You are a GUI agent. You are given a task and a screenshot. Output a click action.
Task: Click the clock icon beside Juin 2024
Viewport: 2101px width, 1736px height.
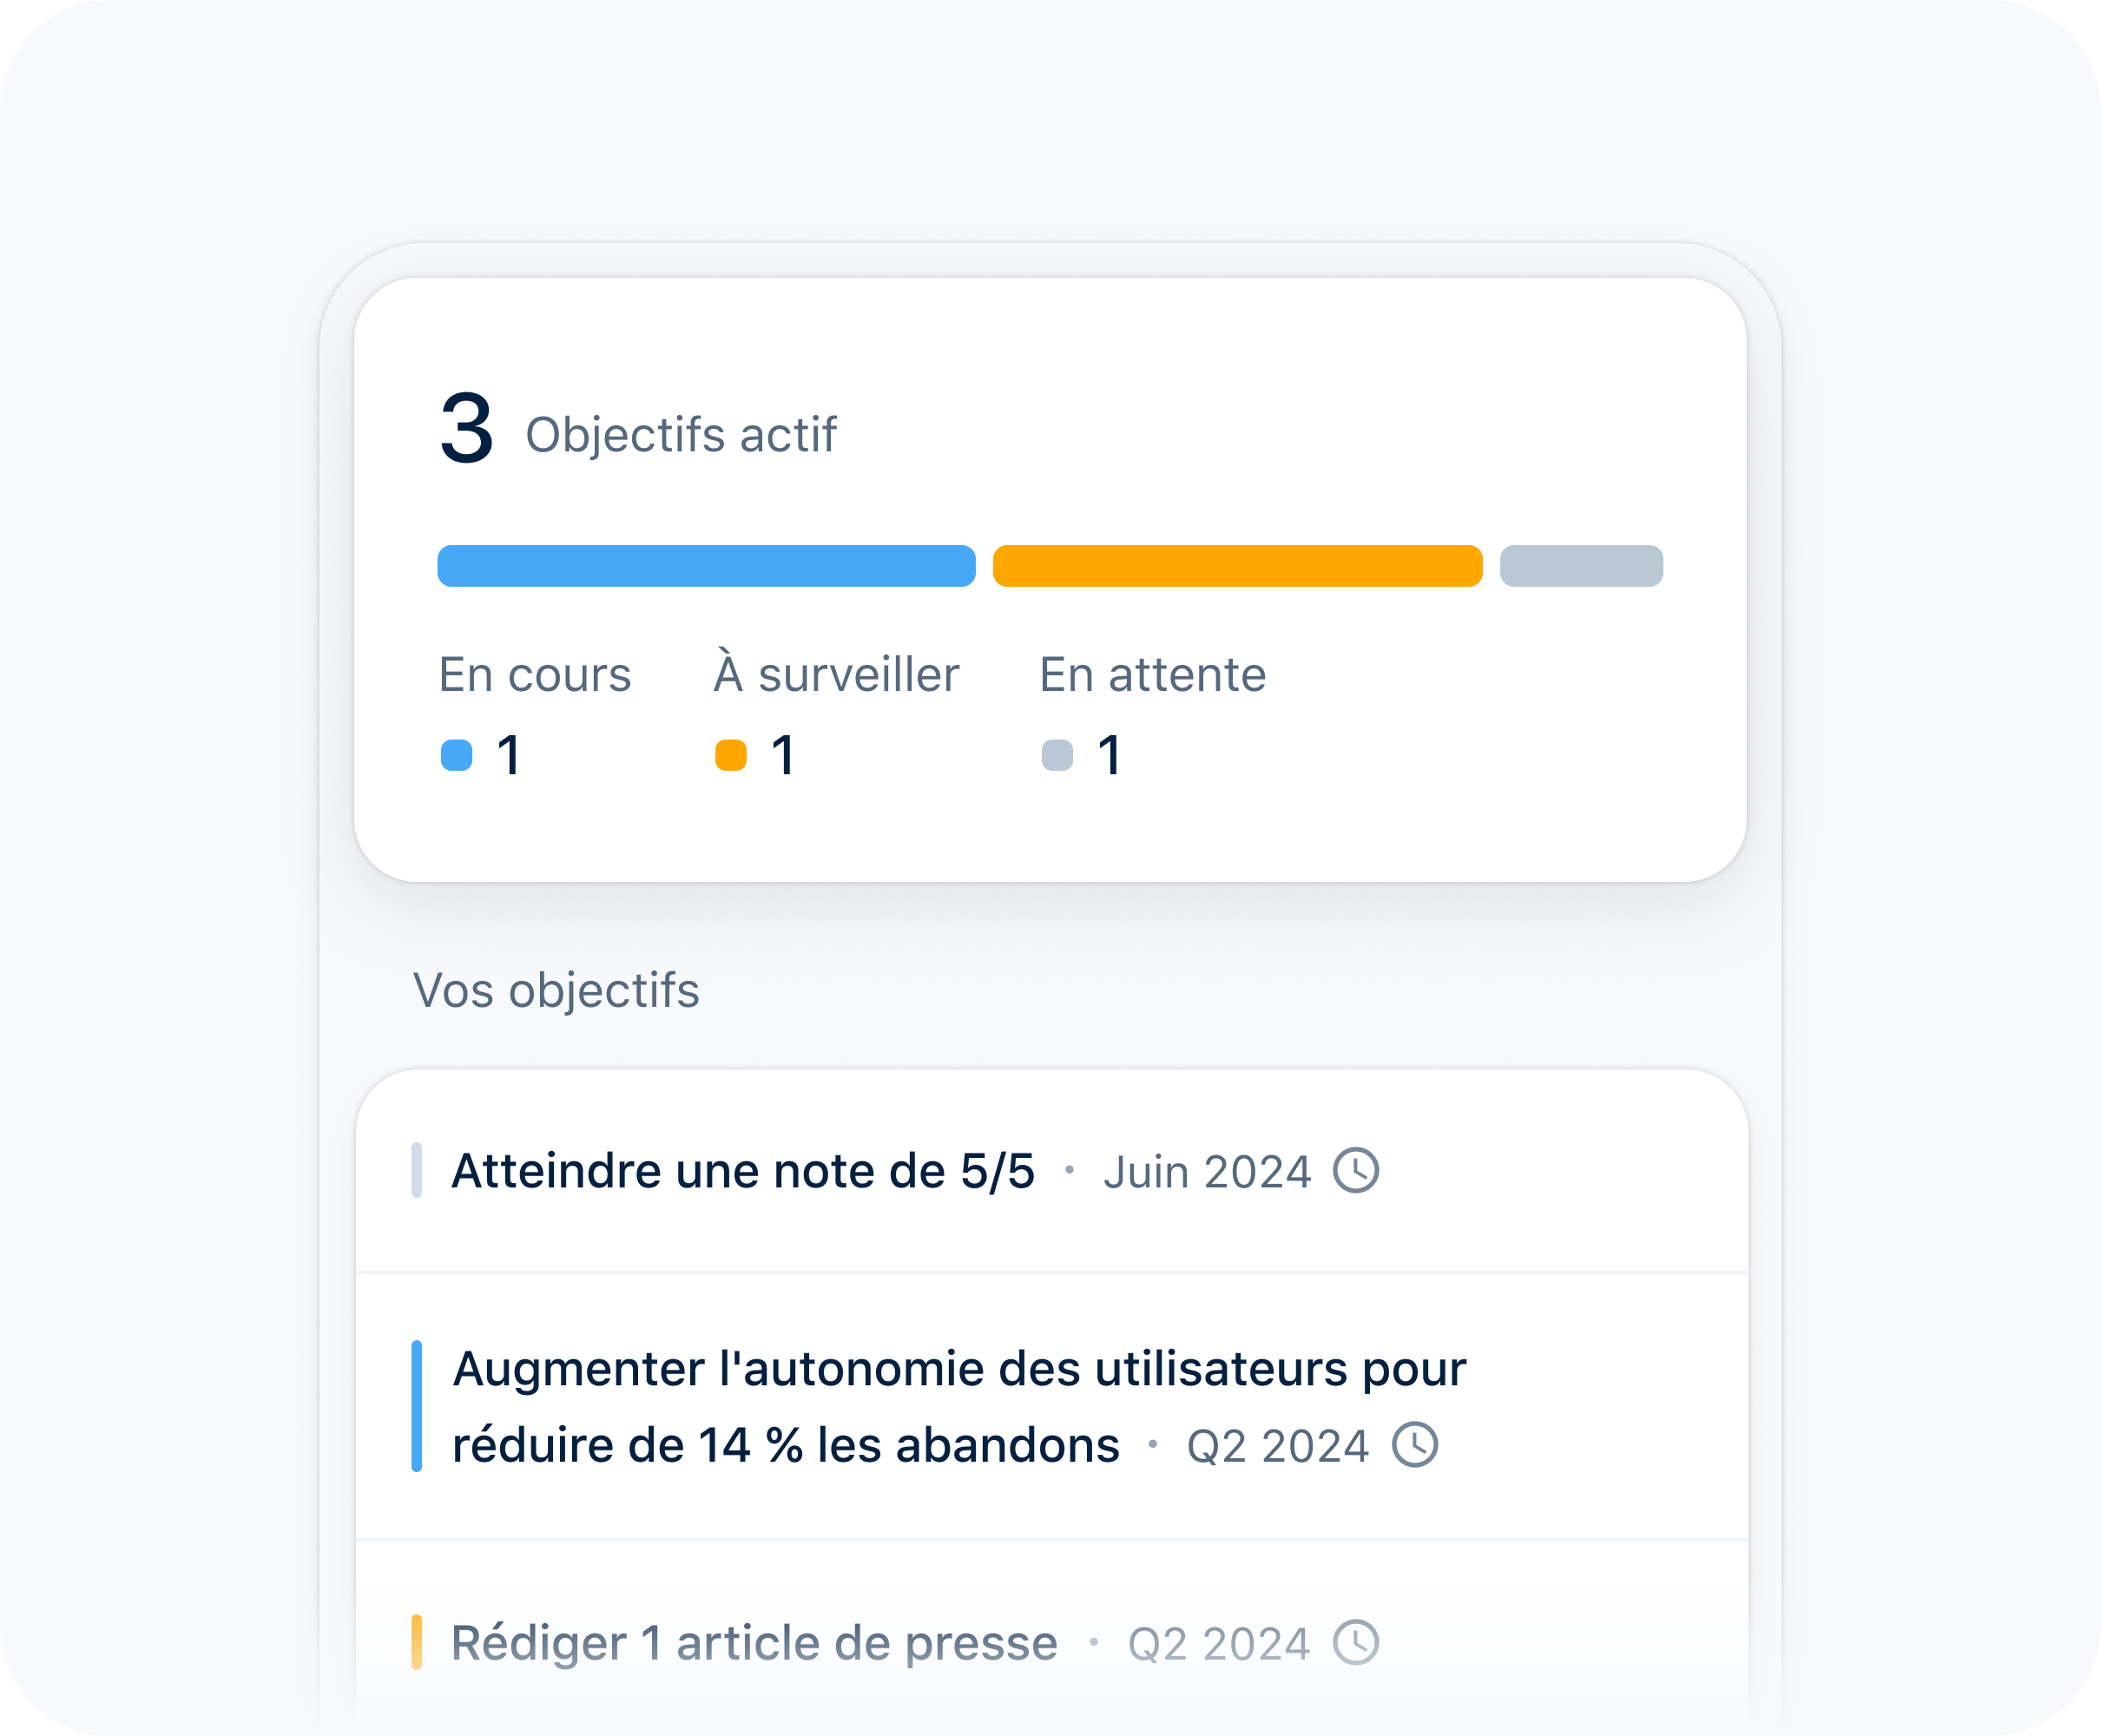pyautogui.click(x=1355, y=1170)
